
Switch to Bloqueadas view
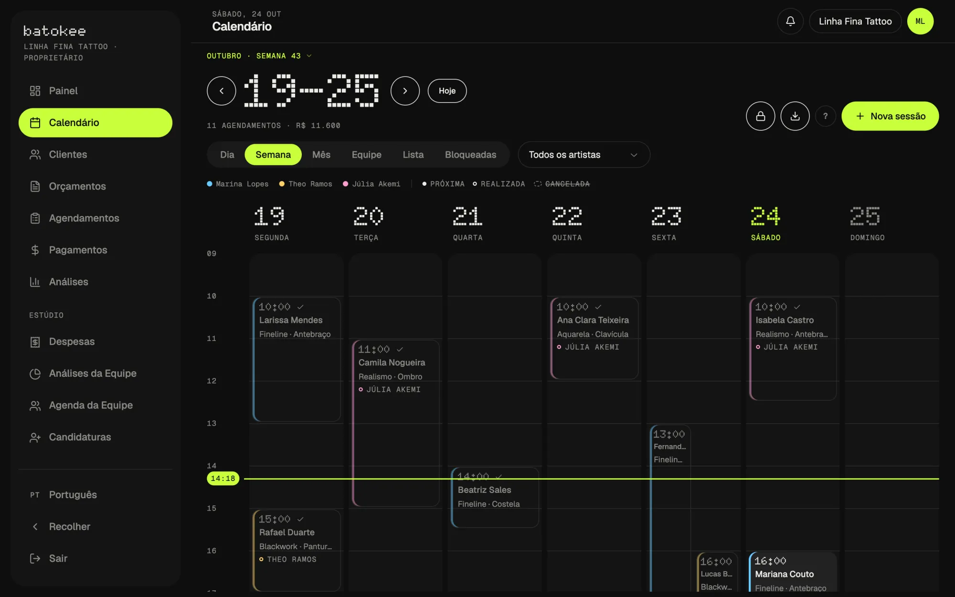tap(471, 155)
